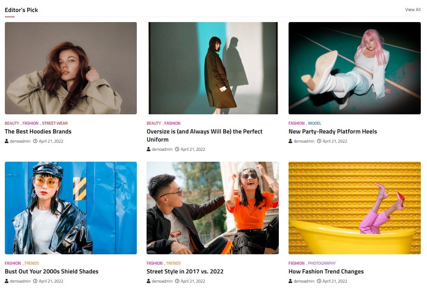Click Trends tag under Street Style article
Screen dimensions: 427x290
(x=174, y=263)
